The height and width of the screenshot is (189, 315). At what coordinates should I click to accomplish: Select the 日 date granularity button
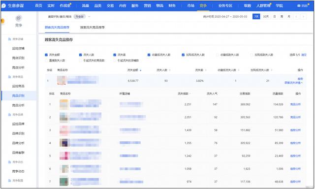coord(275,17)
